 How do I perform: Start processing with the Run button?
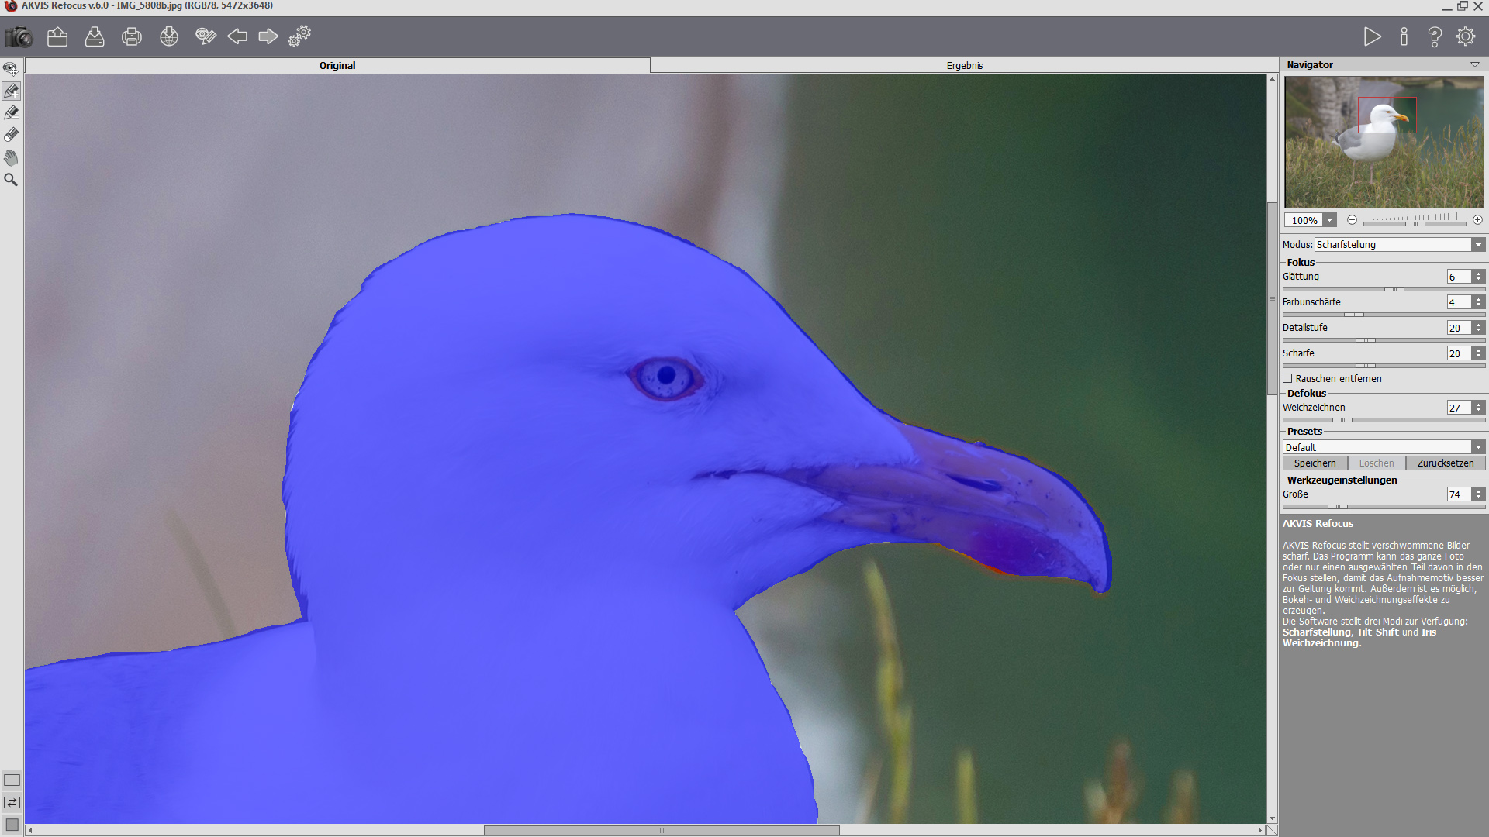(x=1372, y=36)
